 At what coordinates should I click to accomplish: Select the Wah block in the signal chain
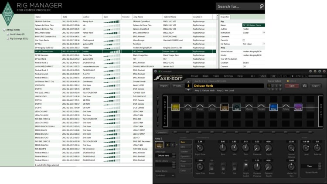[187, 107]
